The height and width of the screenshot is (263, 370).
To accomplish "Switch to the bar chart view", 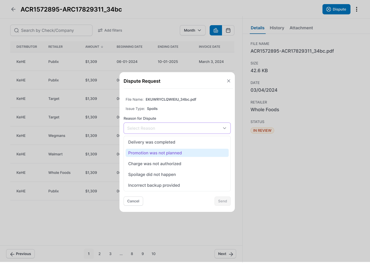I will click(216, 30).
